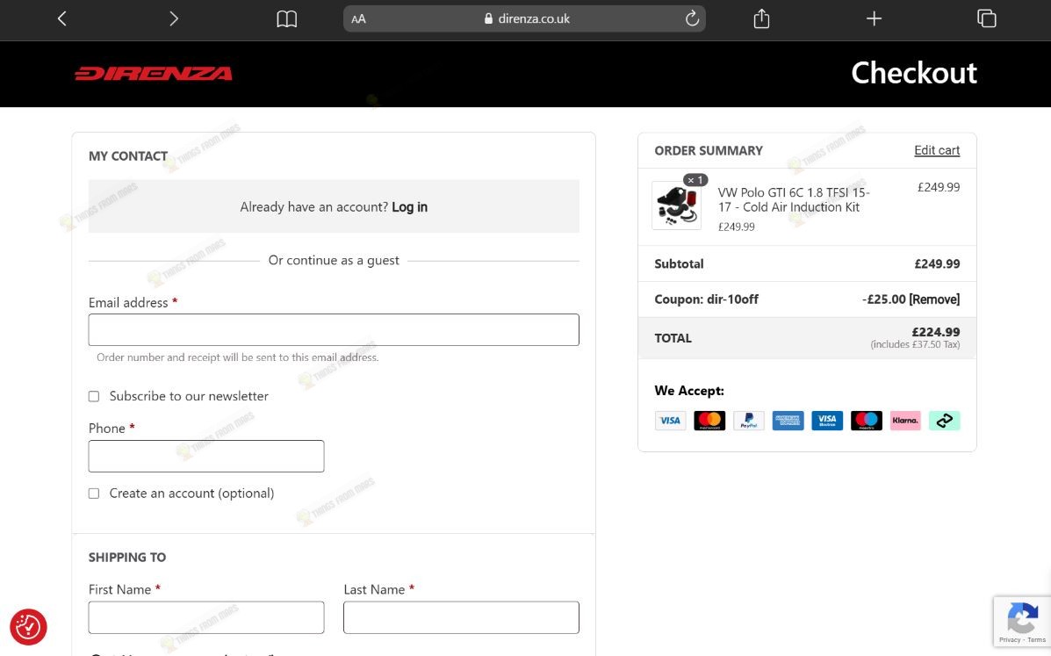1051x656 pixels.
Task: Tick Subscribe to our newsletter checkbox
Action: click(94, 397)
